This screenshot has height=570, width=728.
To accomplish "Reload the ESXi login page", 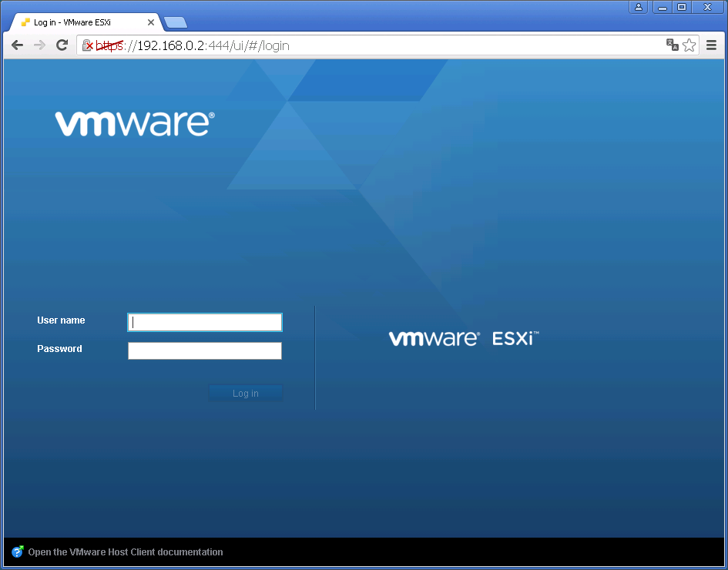I will [62, 45].
